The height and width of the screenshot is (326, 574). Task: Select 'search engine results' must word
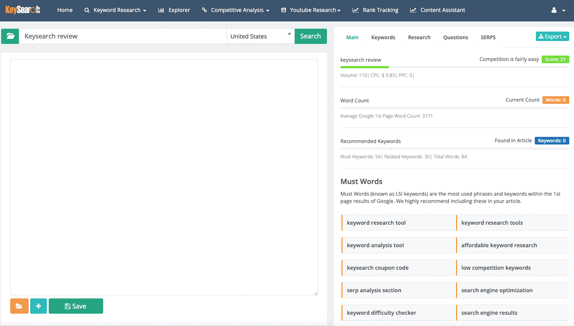click(x=512, y=313)
